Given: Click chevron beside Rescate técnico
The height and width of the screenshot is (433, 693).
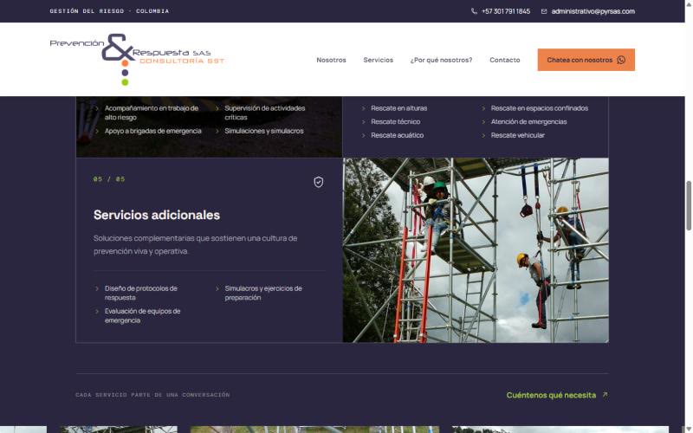Looking at the screenshot, I should click(x=363, y=121).
